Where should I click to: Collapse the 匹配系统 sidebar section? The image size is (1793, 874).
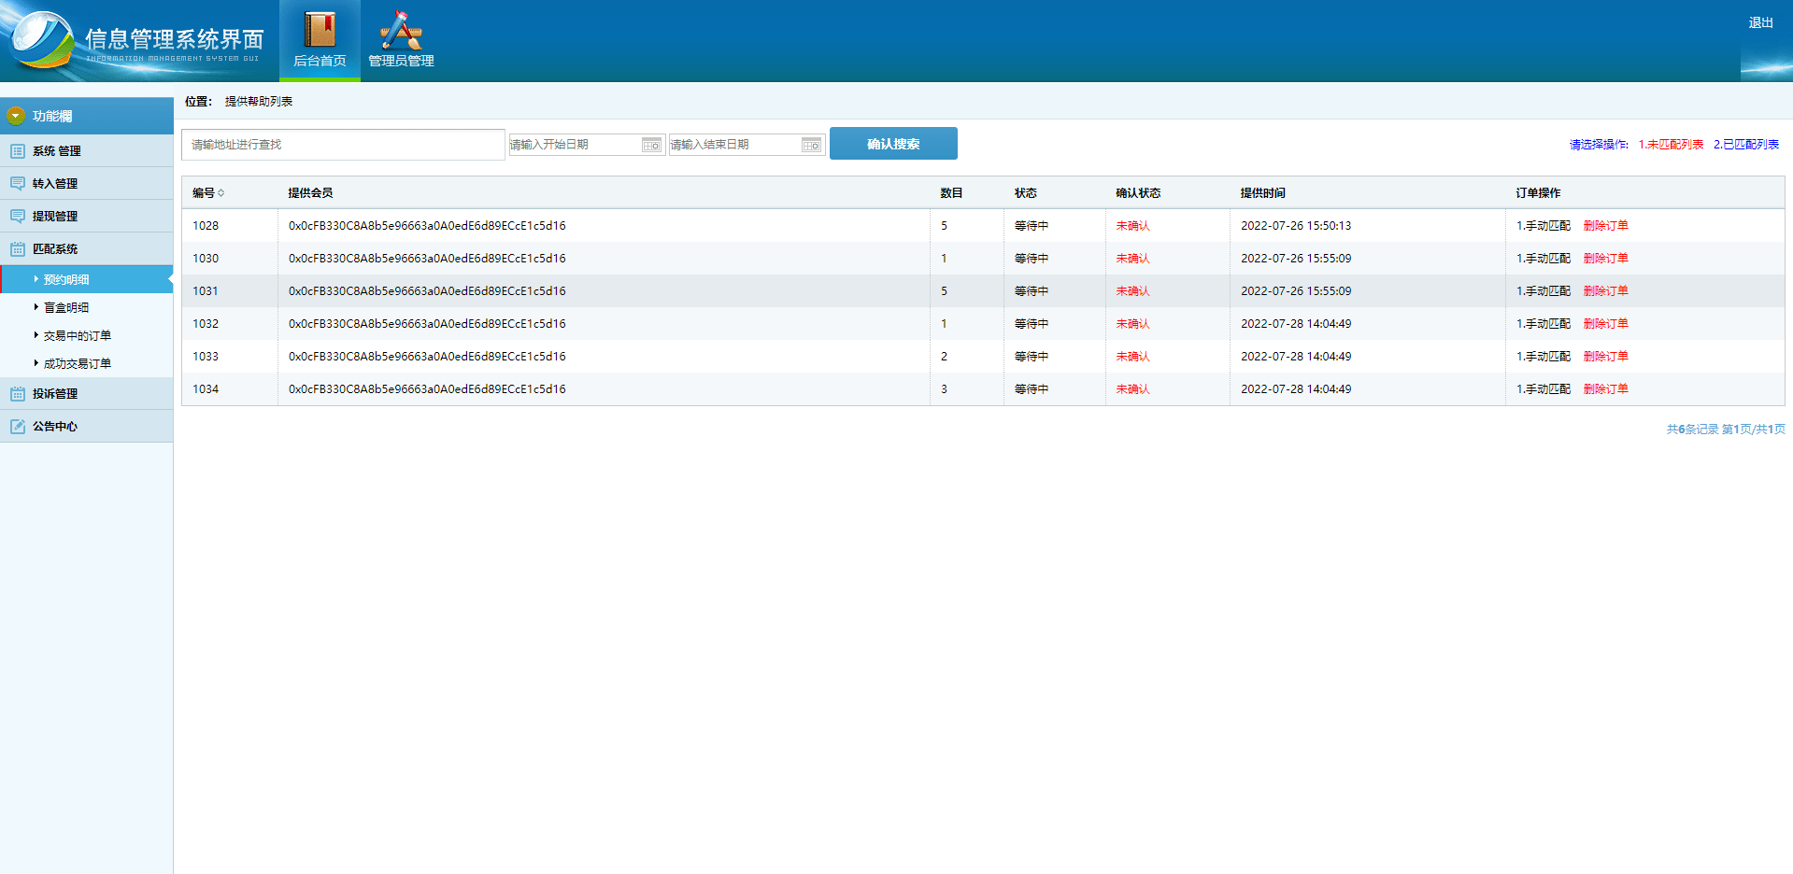coord(55,249)
